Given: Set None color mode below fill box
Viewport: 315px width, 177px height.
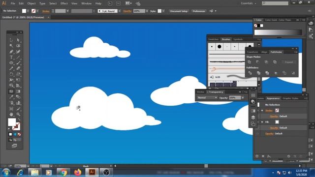Looking at the screenshot, I should 19,134.
